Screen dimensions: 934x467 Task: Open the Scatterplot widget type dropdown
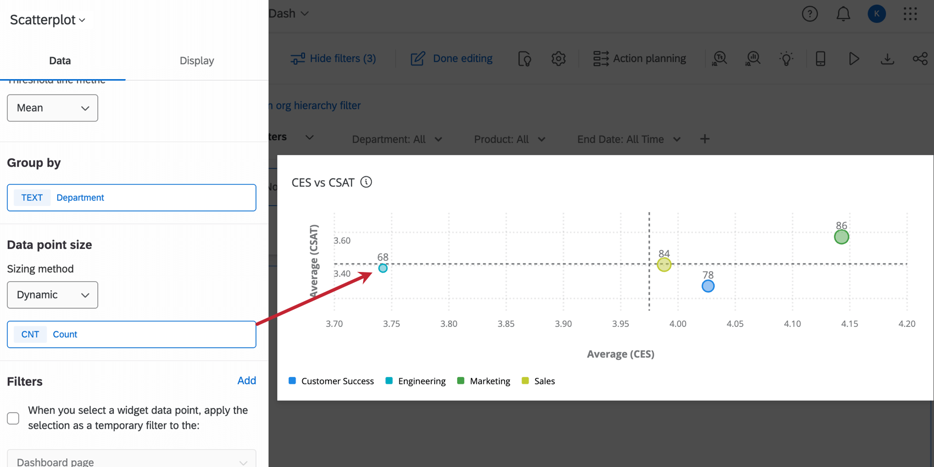pos(48,20)
